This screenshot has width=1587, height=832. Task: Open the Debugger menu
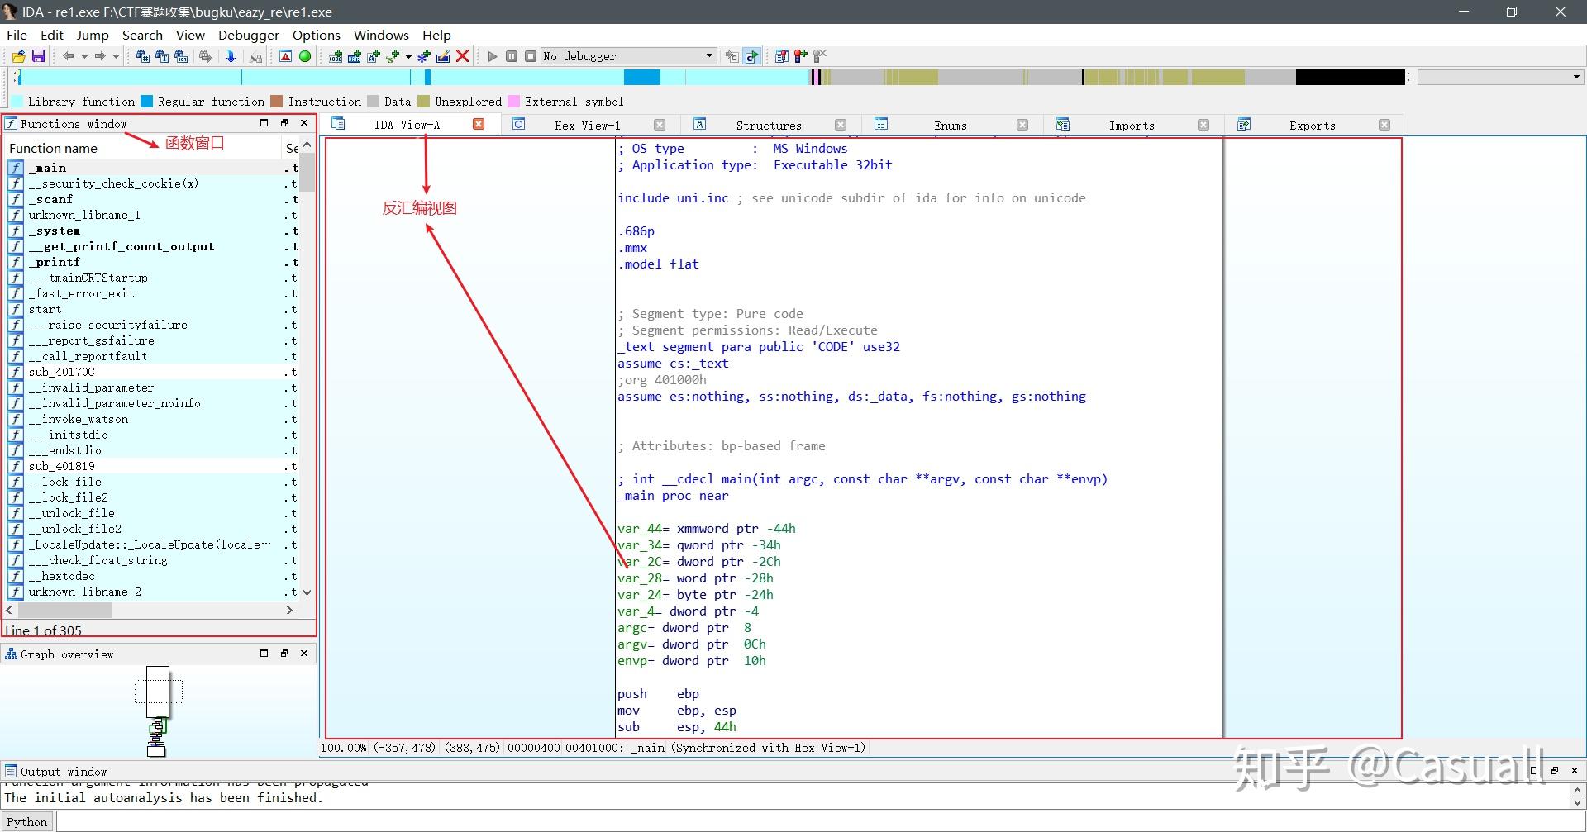pos(249,35)
